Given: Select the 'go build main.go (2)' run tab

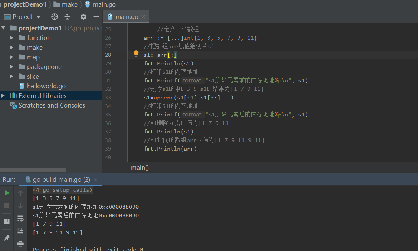Looking at the screenshot, I should (x=61, y=180).
